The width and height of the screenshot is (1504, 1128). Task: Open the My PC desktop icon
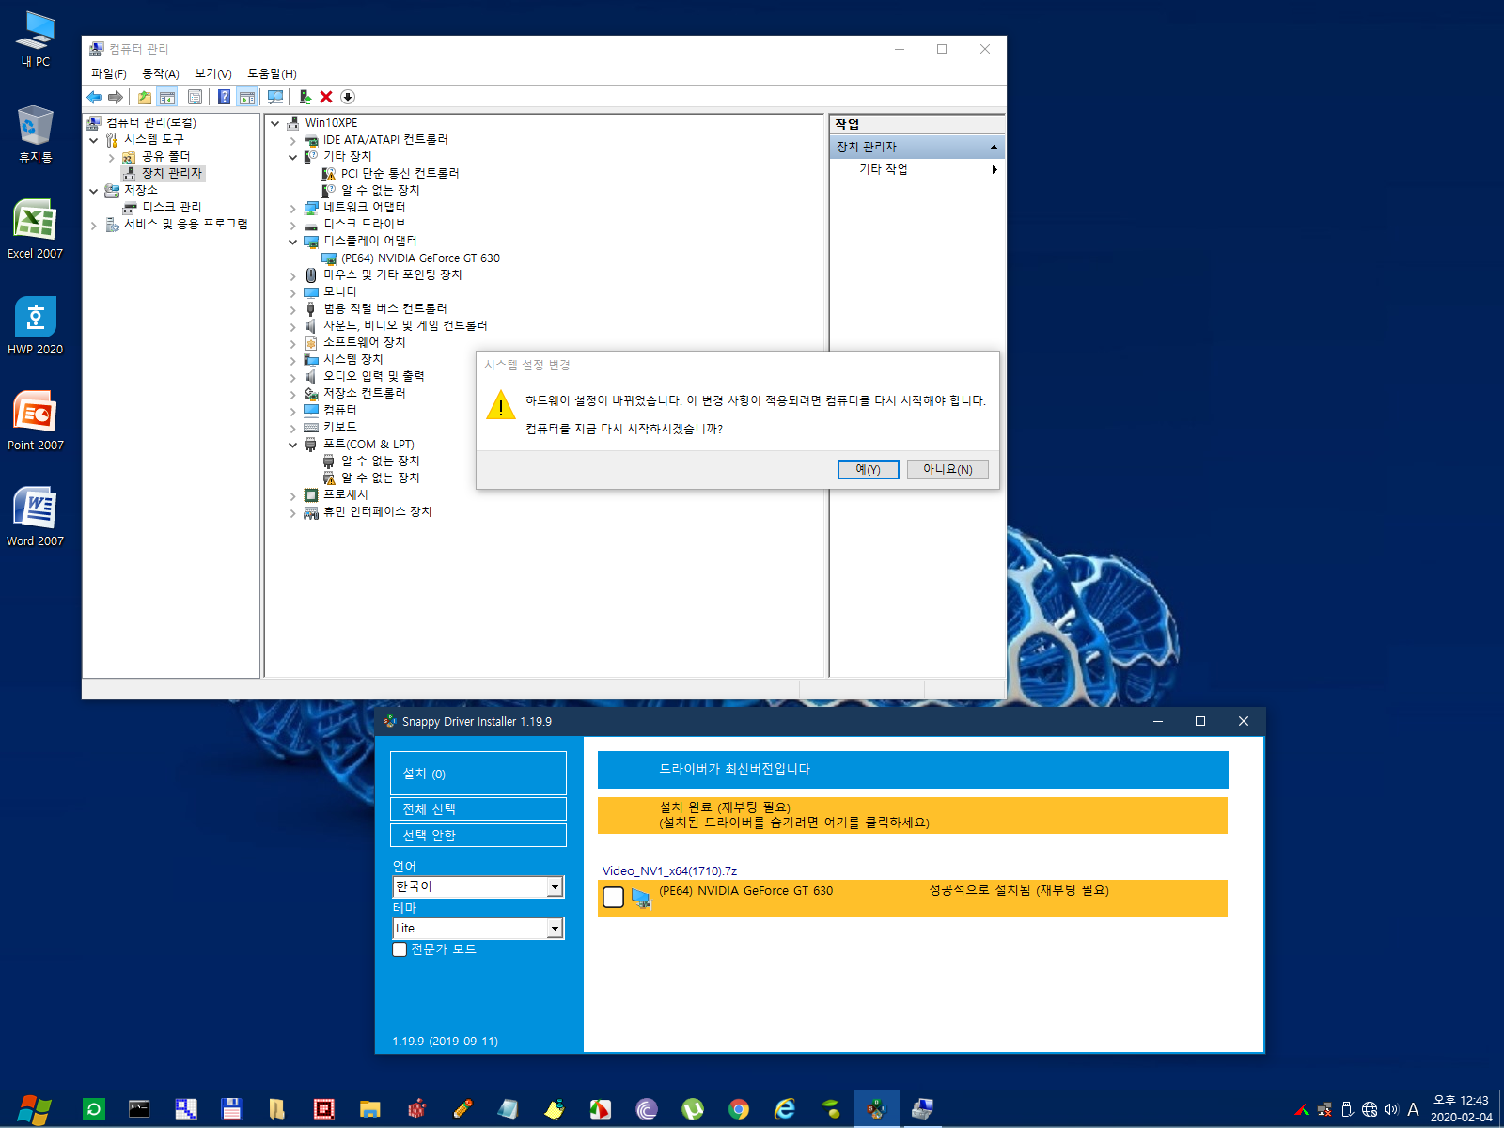pos(35,39)
